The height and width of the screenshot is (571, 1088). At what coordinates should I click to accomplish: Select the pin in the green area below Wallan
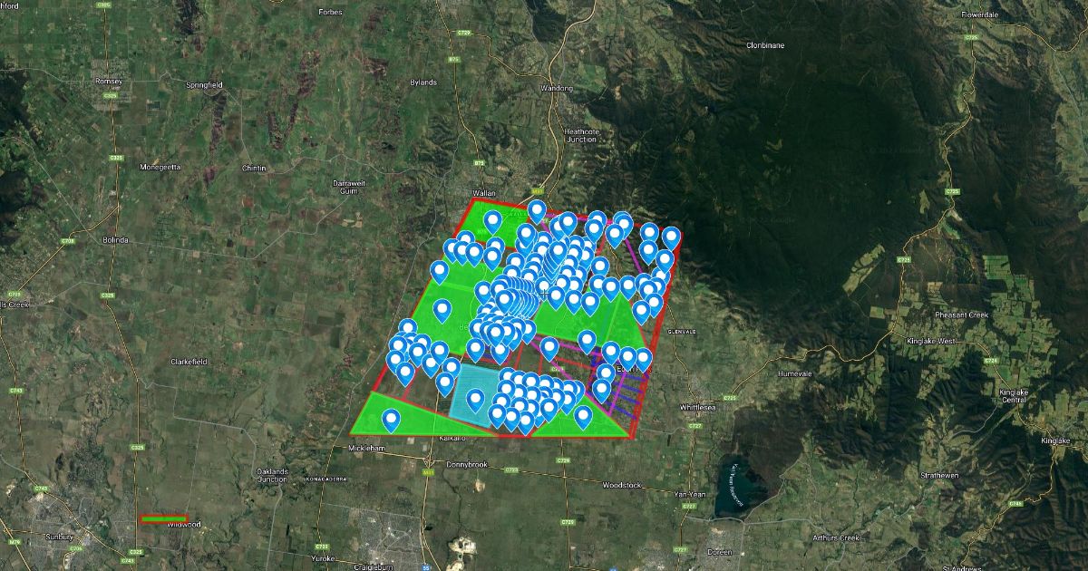click(492, 220)
